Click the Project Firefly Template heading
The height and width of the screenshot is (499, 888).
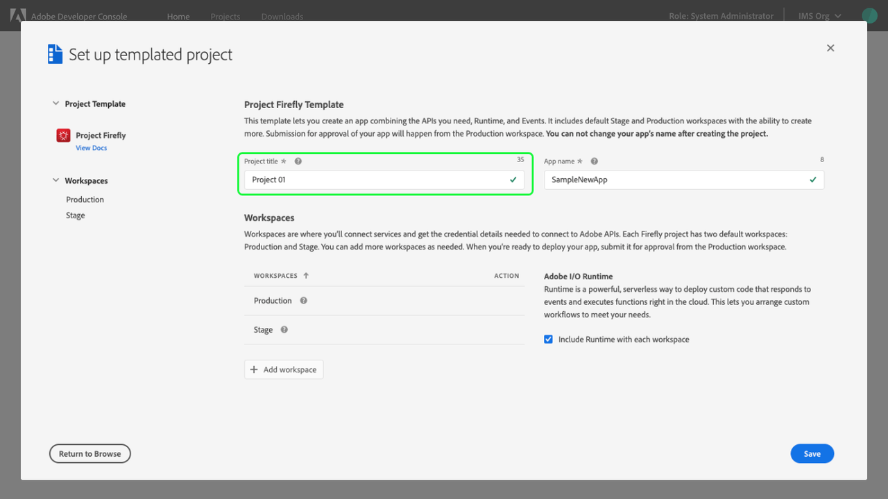[294, 105]
